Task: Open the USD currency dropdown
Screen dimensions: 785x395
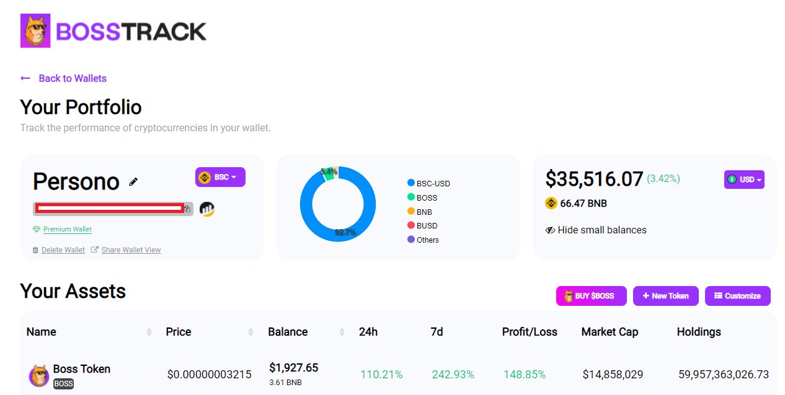Action: coord(744,180)
